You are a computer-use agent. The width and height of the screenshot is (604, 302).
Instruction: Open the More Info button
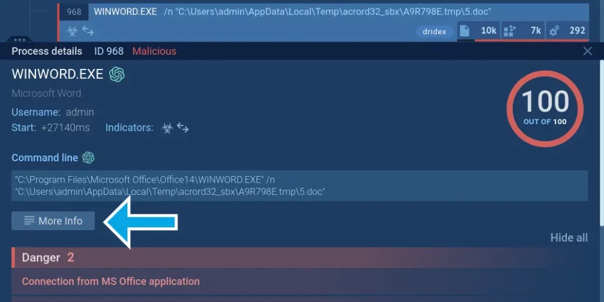[53, 221]
